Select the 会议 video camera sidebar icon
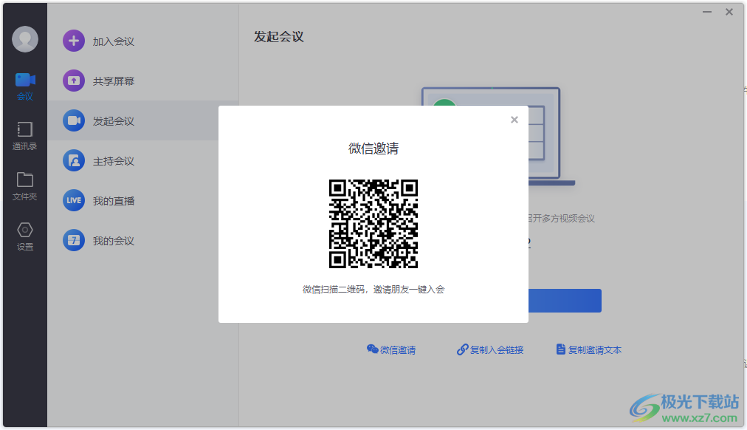The image size is (747, 430). (25, 80)
